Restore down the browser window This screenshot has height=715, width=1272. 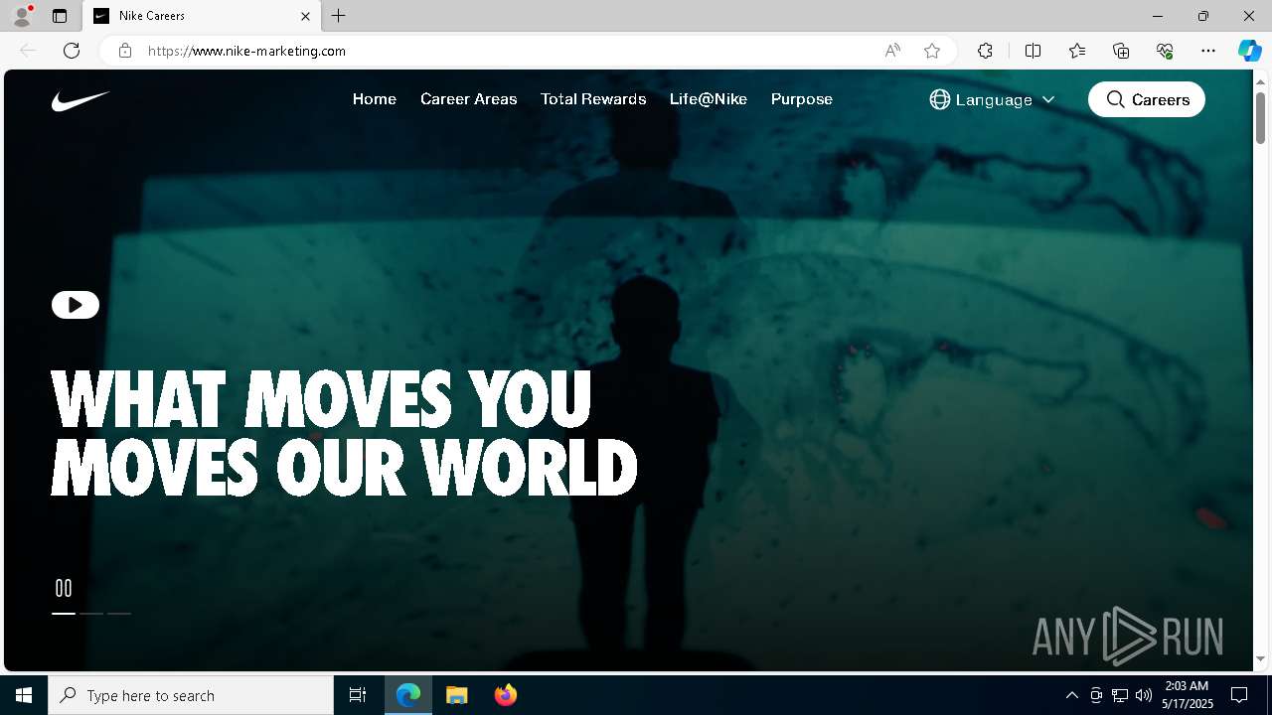1203,16
